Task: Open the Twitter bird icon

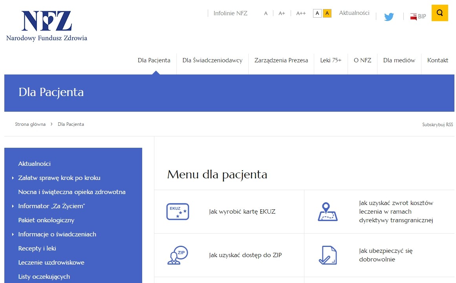Action: tap(389, 17)
